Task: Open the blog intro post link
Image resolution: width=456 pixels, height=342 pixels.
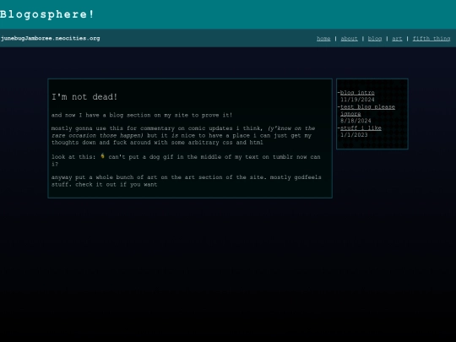Action: tap(357, 93)
